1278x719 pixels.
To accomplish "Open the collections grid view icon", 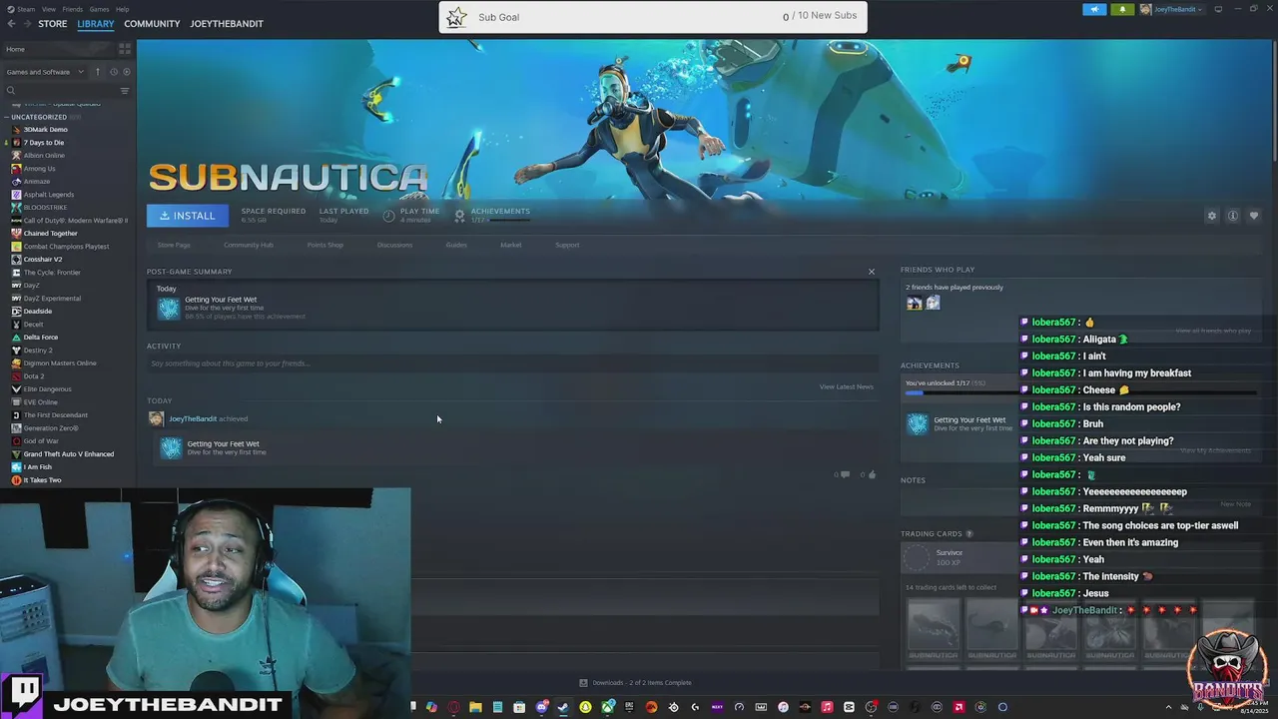I will click(125, 49).
